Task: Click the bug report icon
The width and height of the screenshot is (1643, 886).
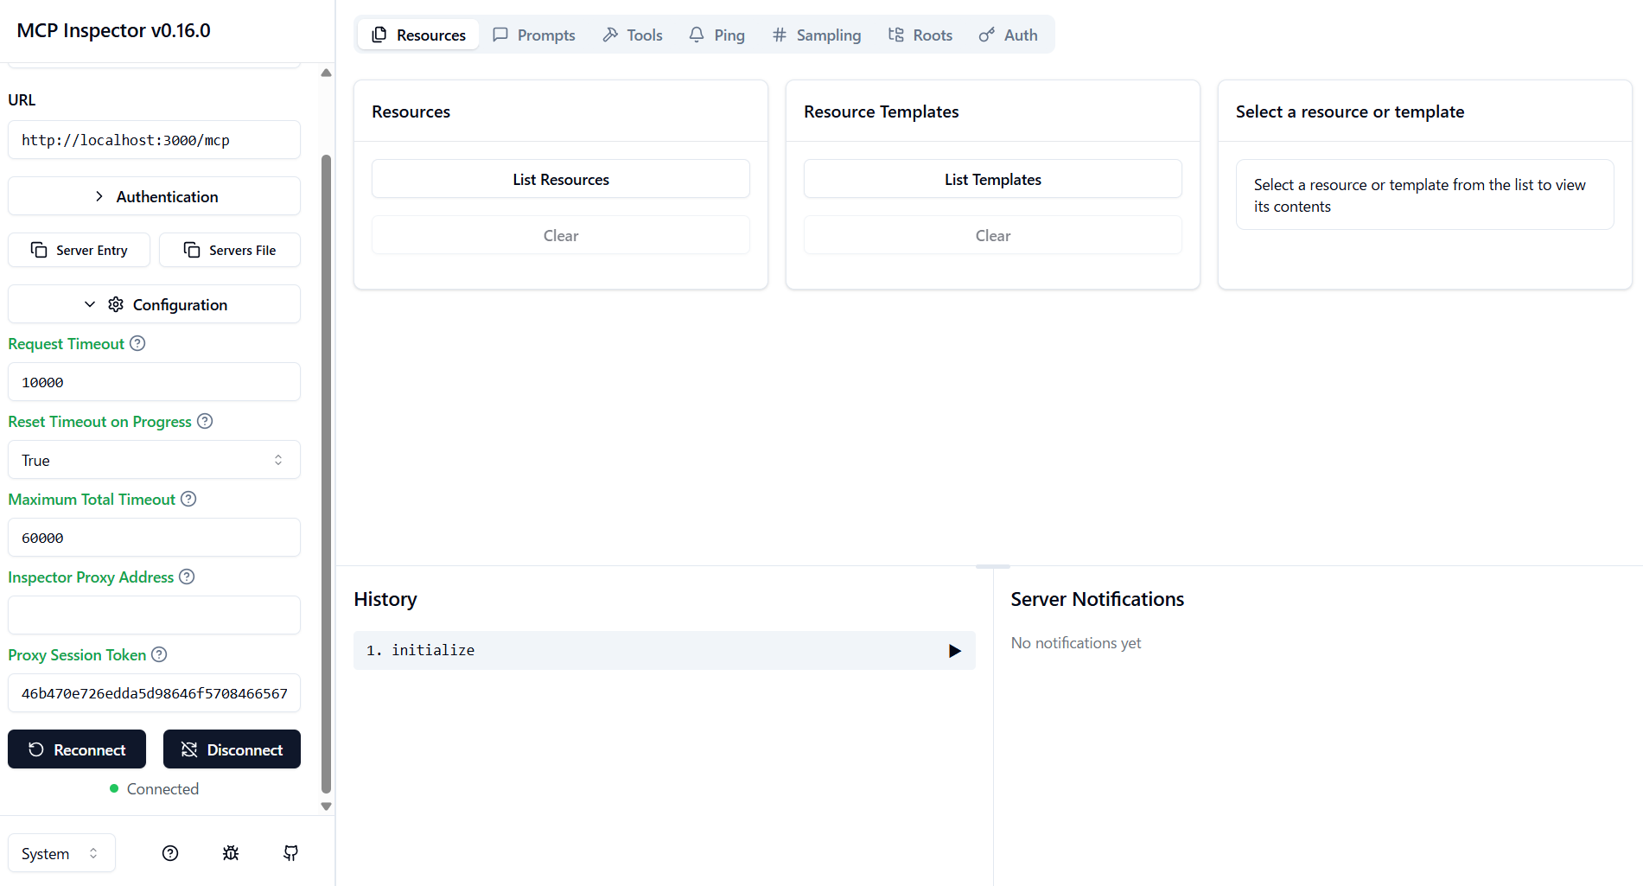Action: (x=231, y=853)
